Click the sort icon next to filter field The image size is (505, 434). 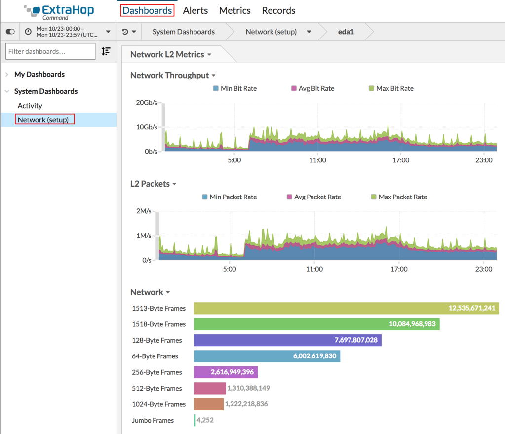tap(106, 51)
